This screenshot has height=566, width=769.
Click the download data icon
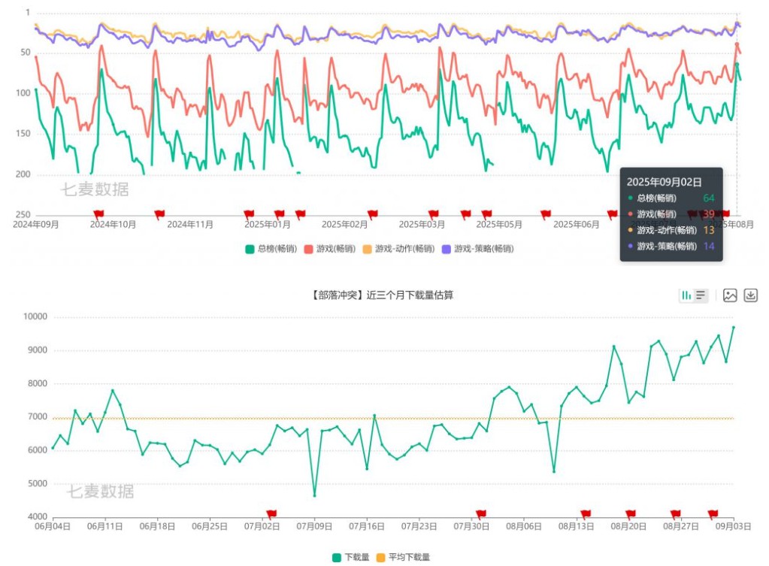[750, 295]
